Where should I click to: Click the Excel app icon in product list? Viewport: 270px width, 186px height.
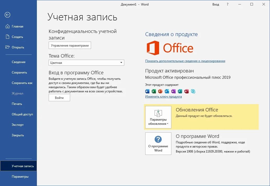(154, 91)
